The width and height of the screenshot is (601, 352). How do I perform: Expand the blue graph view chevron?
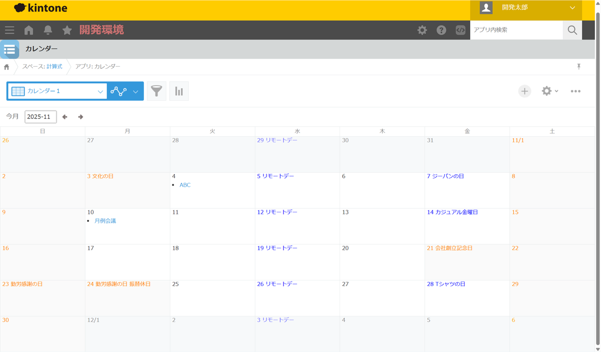click(x=135, y=92)
